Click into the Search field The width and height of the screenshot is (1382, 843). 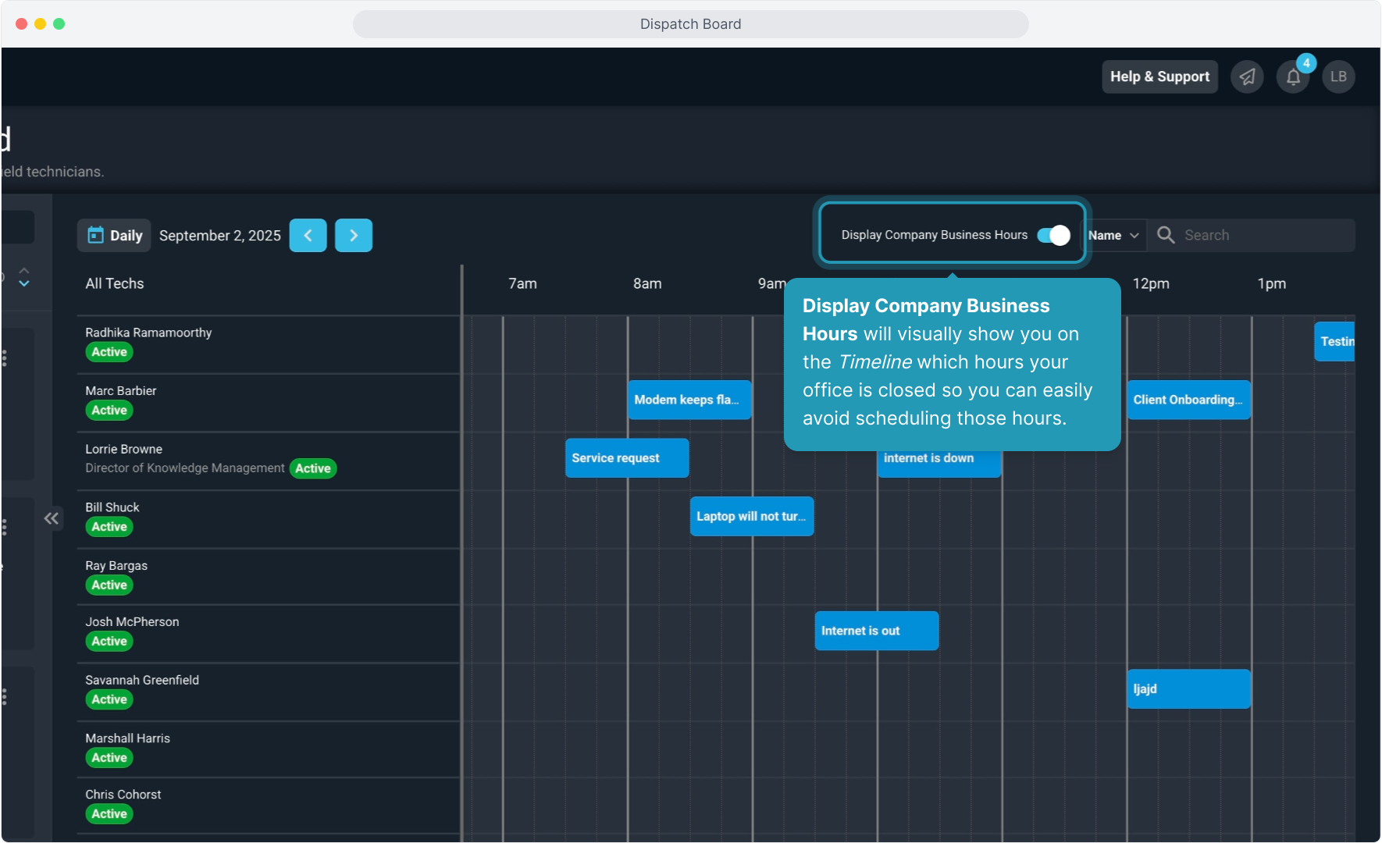1265,236
